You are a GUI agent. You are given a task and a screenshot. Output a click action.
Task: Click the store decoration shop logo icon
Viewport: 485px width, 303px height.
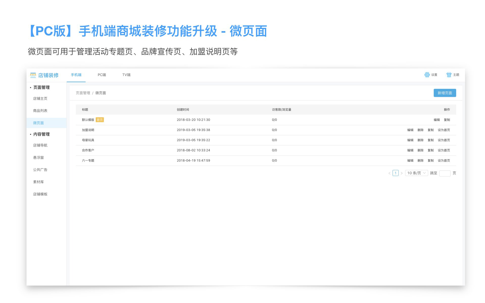[33, 75]
